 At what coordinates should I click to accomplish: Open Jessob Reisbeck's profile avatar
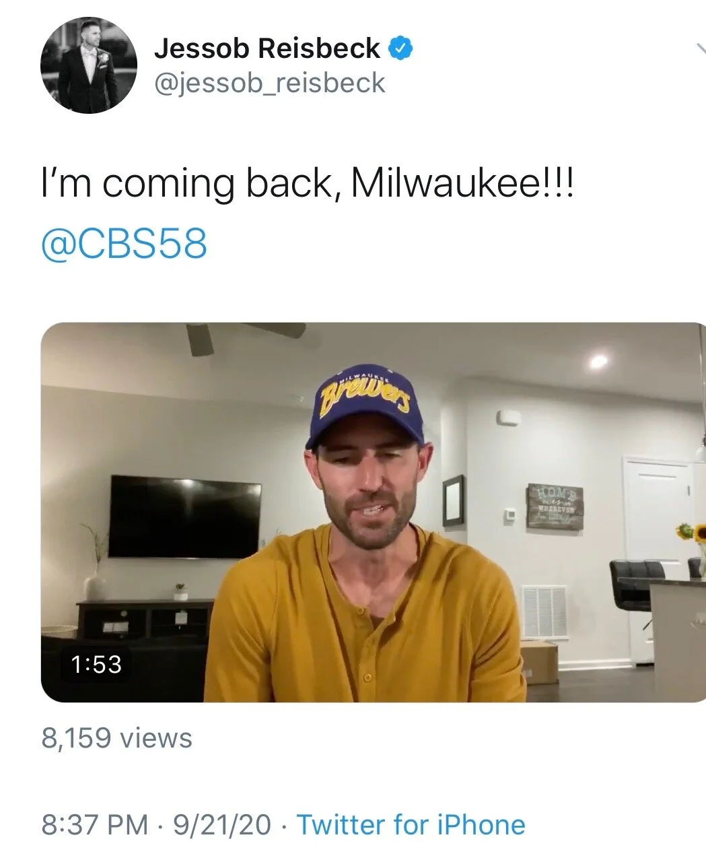click(x=89, y=65)
